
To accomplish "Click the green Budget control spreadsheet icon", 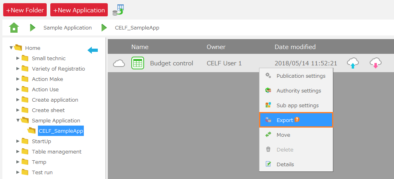I will pyautogui.click(x=138, y=63).
